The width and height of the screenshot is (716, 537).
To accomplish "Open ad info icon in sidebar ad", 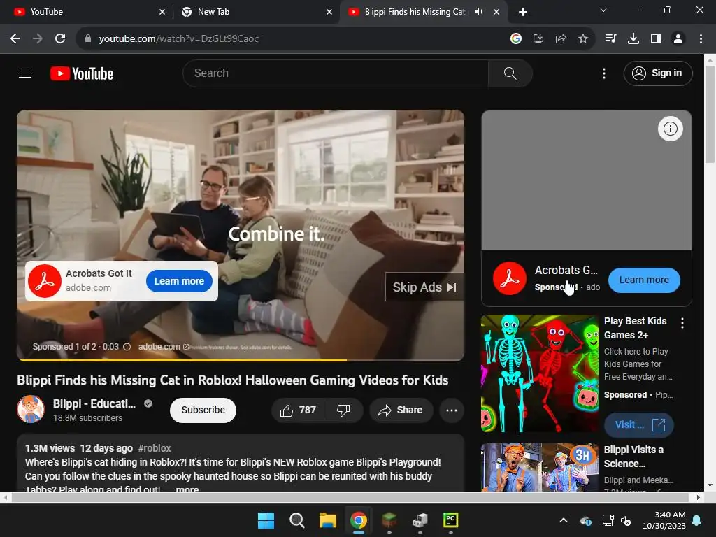I will [670, 129].
